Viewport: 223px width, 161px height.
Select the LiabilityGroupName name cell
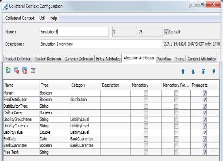point(21,119)
